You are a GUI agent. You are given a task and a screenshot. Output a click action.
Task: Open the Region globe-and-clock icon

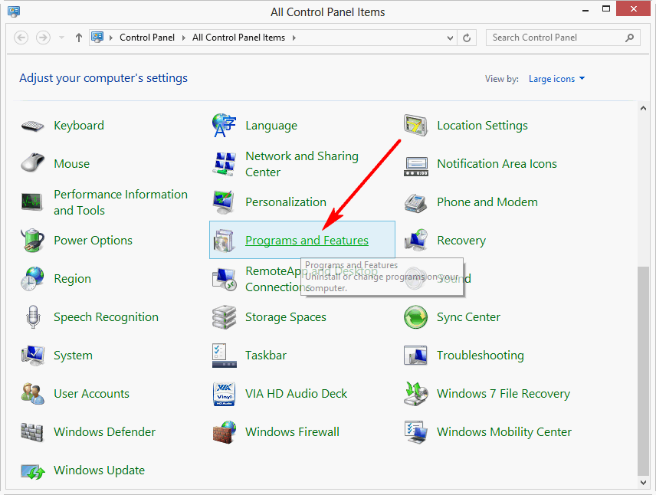coord(33,279)
